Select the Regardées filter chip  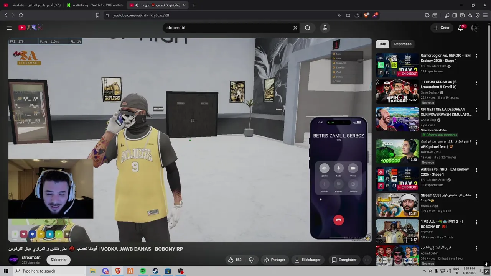403,44
